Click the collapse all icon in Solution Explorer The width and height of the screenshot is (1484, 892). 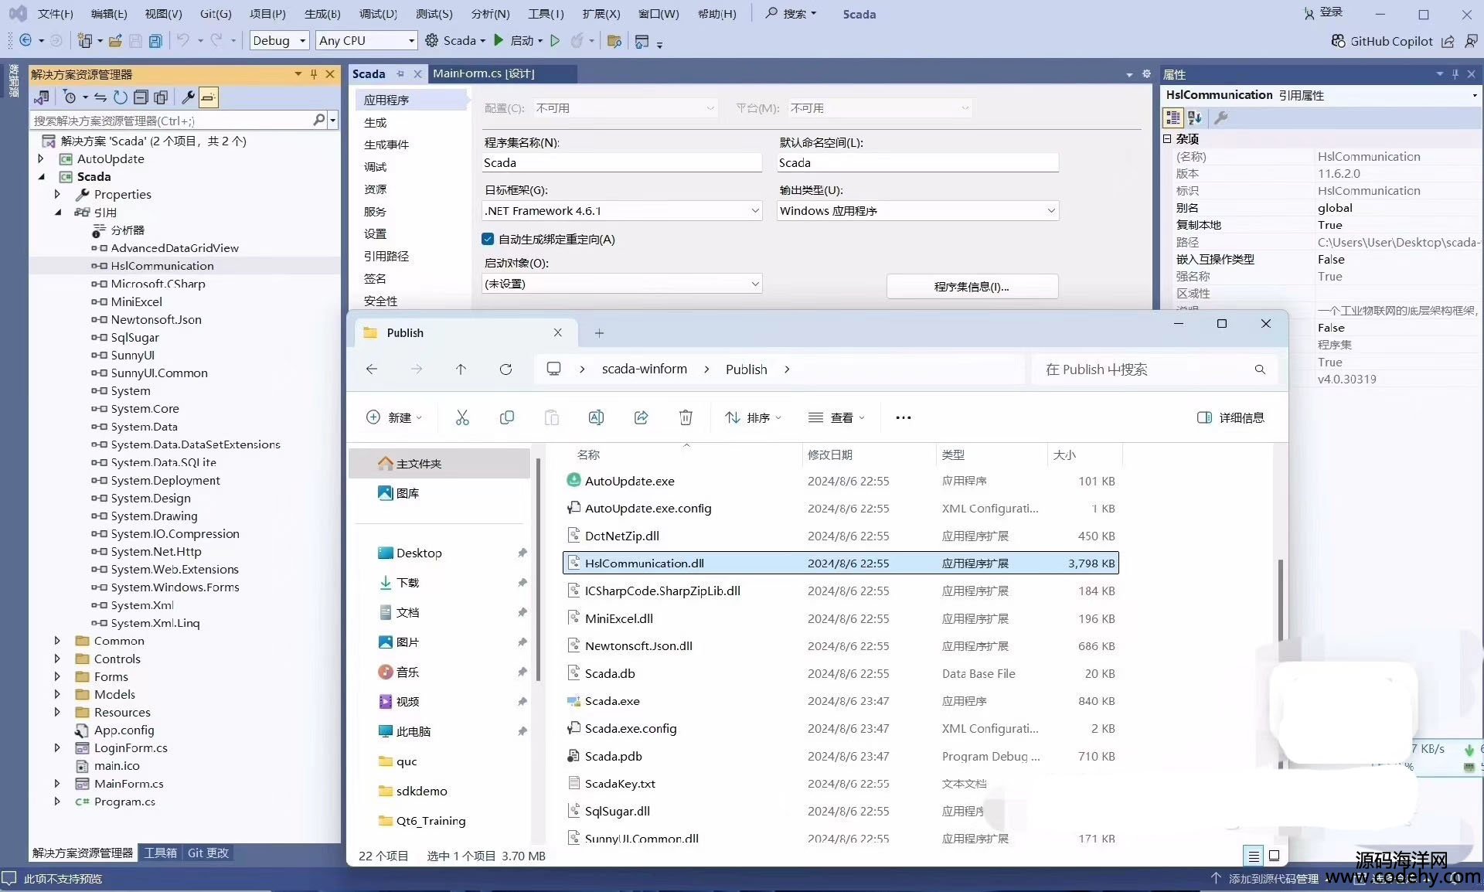pyautogui.click(x=141, y=97)
